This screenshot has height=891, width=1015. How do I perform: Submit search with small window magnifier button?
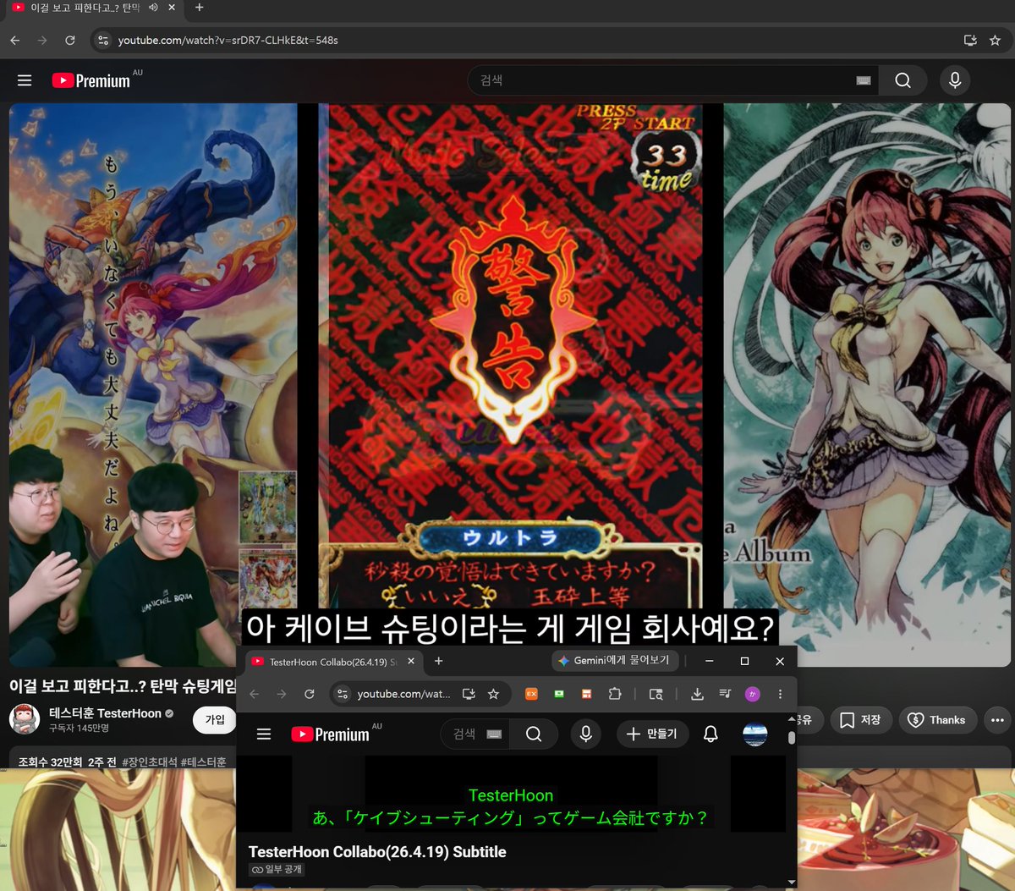click(534, 734)
